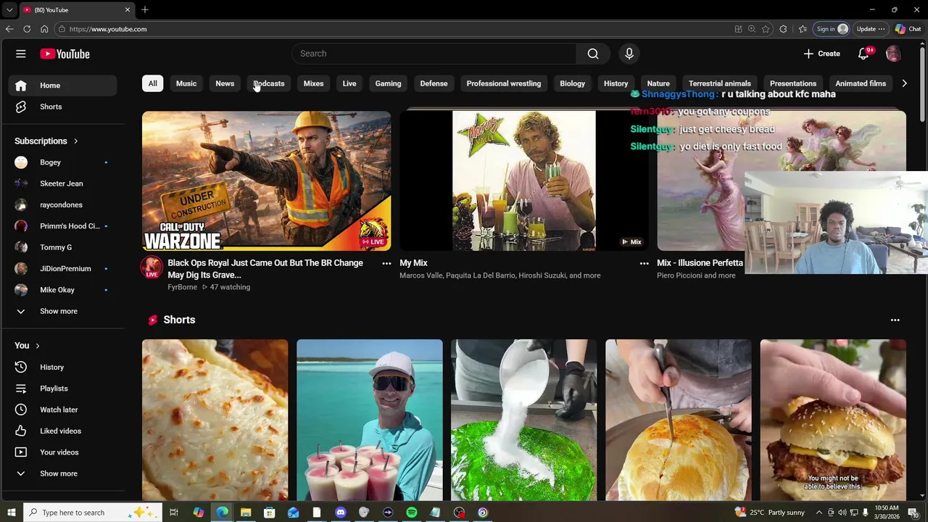Select the All category chip

click(152, 83)
